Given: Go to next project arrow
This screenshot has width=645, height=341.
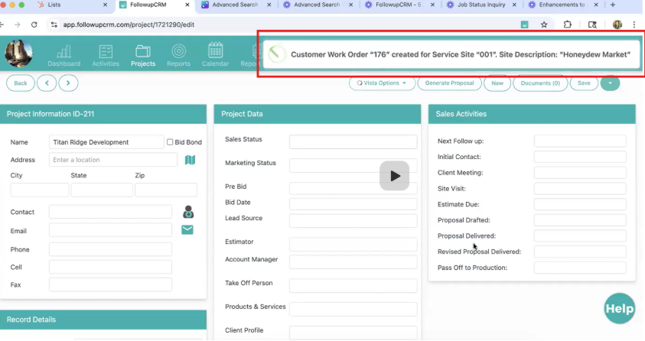Looking at the screenshot, I should (68, 83).
